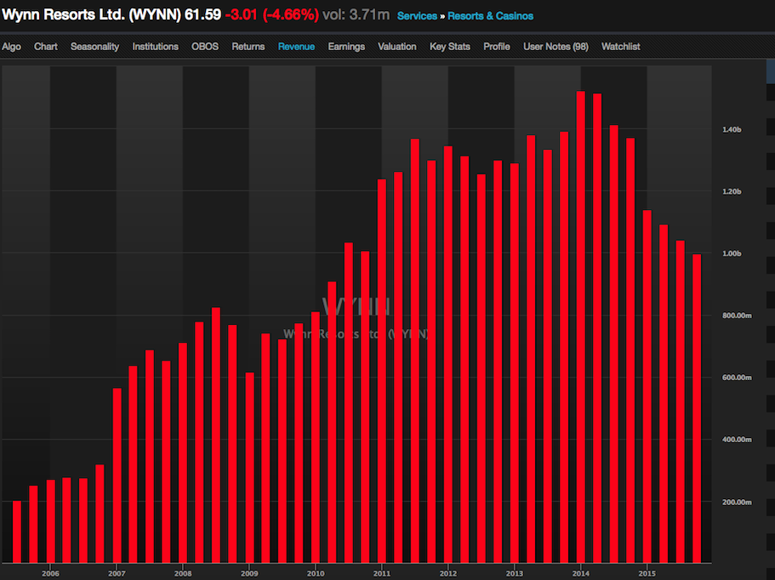The width and height of the screenshot is (775, 580).
Task: Click the 200.00m axis label
Action: pyautogui.click(x=737, y=502)
